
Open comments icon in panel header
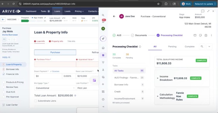[203, 11]
